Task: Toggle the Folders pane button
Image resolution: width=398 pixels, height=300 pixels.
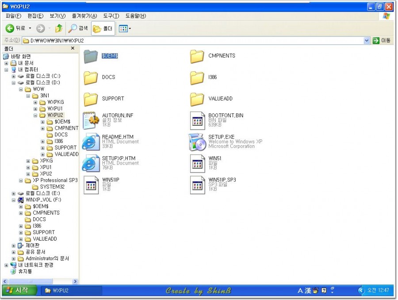Action: click(103, 28)
